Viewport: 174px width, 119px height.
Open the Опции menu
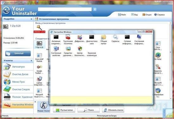point(147,15)
